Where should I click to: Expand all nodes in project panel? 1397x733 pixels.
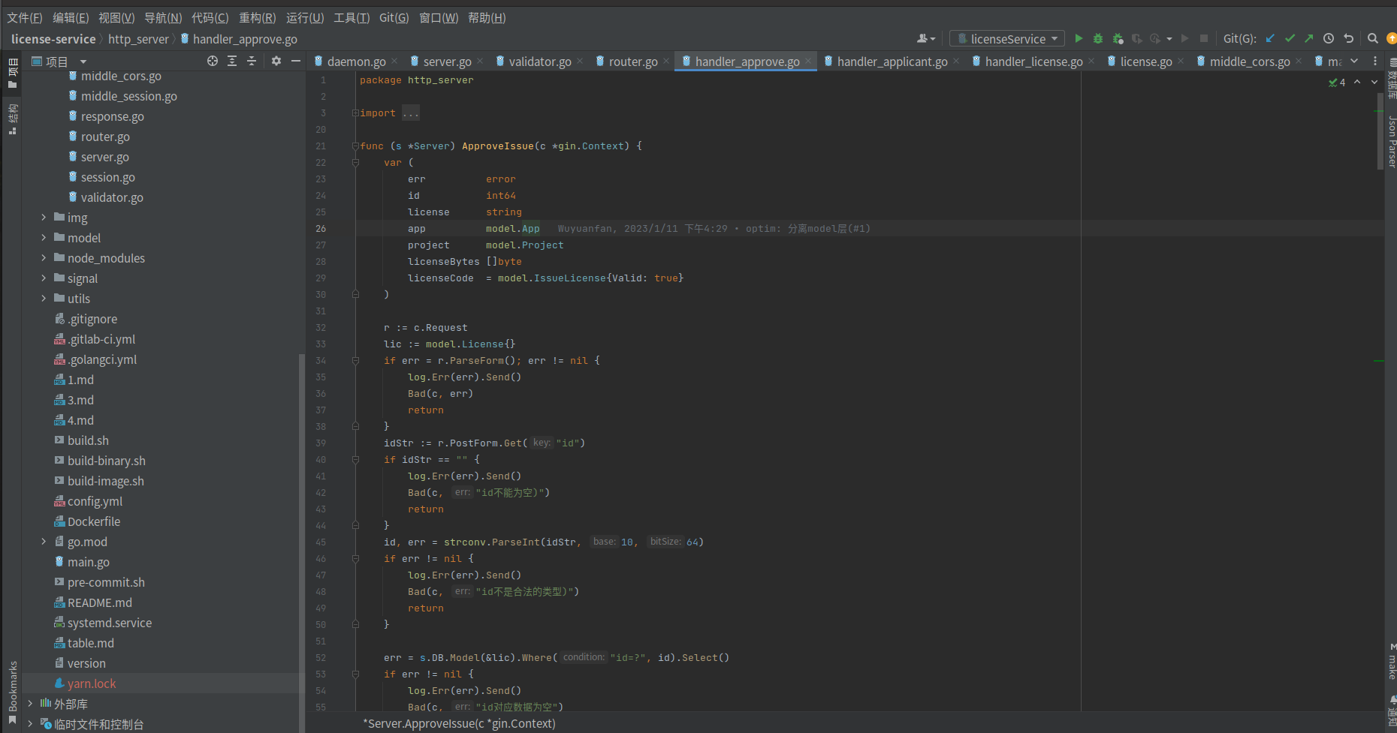click(232, 61)
